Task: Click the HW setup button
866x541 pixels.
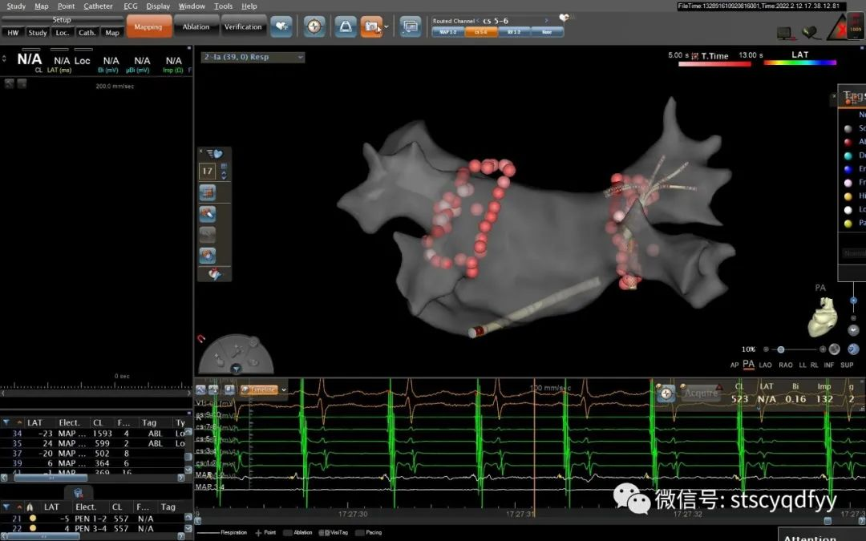Action: point(13,33)
